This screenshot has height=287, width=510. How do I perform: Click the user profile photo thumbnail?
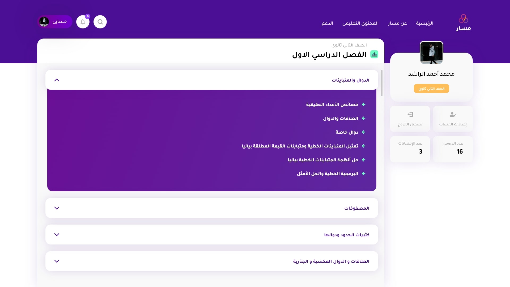coord(431,53)
